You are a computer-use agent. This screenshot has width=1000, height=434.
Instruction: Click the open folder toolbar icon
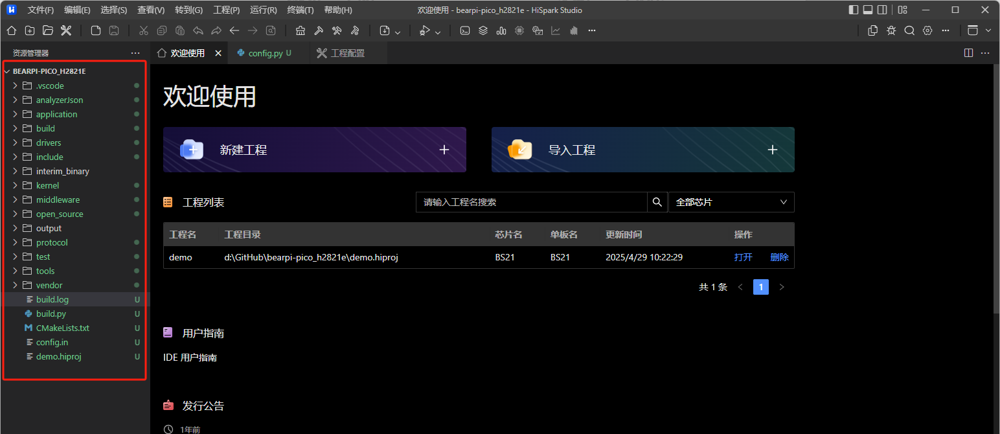(48, 30)
